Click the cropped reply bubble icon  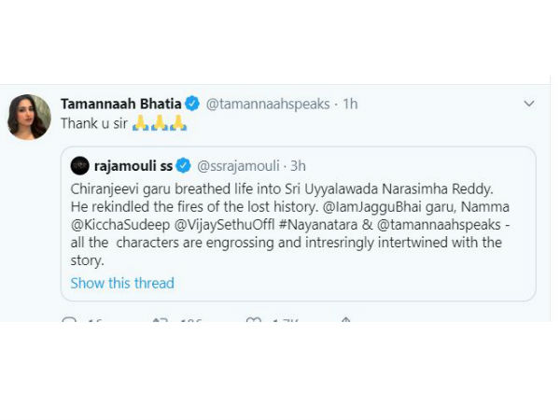point(69,319)
